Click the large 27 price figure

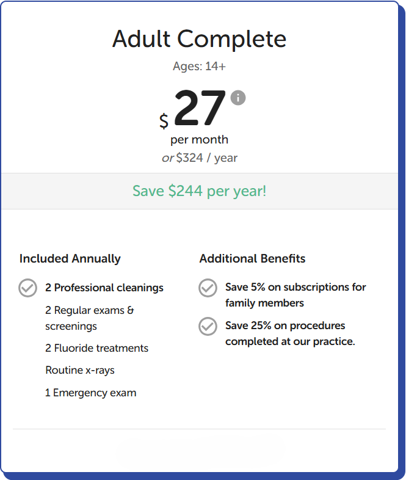(200, 109)
